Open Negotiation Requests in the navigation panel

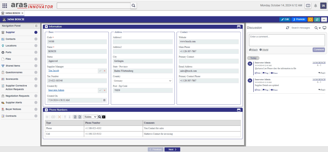pyautogui.click(x=17, y=96)
